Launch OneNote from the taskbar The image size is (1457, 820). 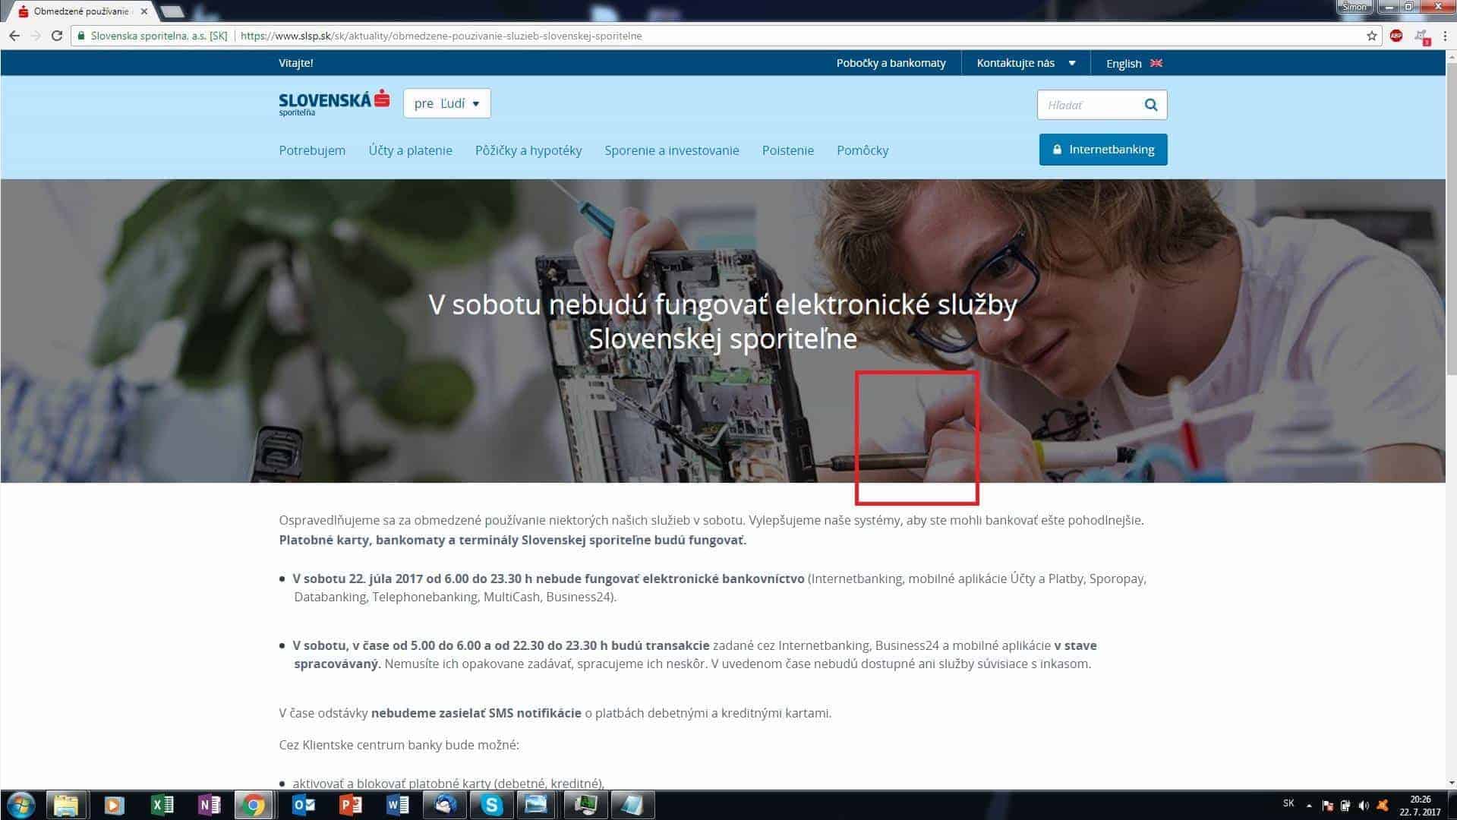(x=208, y=805)
